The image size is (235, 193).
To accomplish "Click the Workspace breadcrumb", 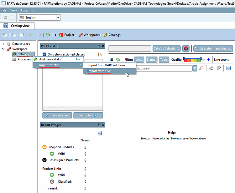I will 91,35.
